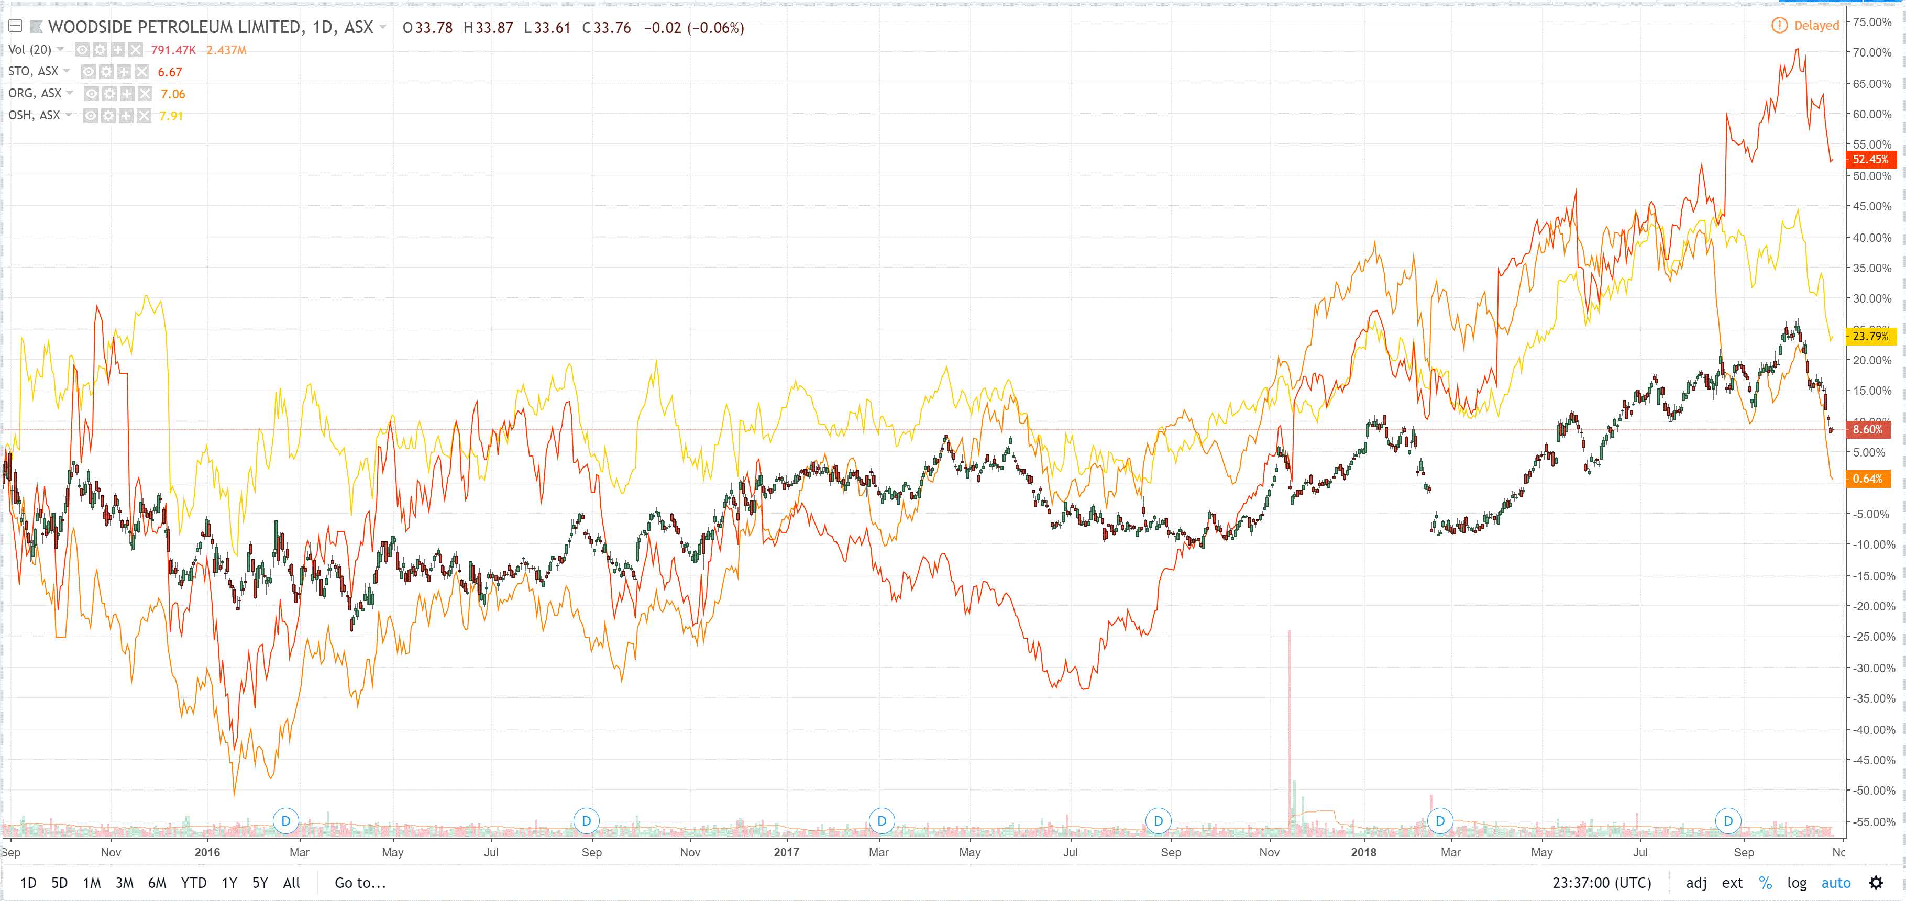Viewport: 1906px width, 901px height.
Task: Select the 6M time range
Action: click(157, 883)
